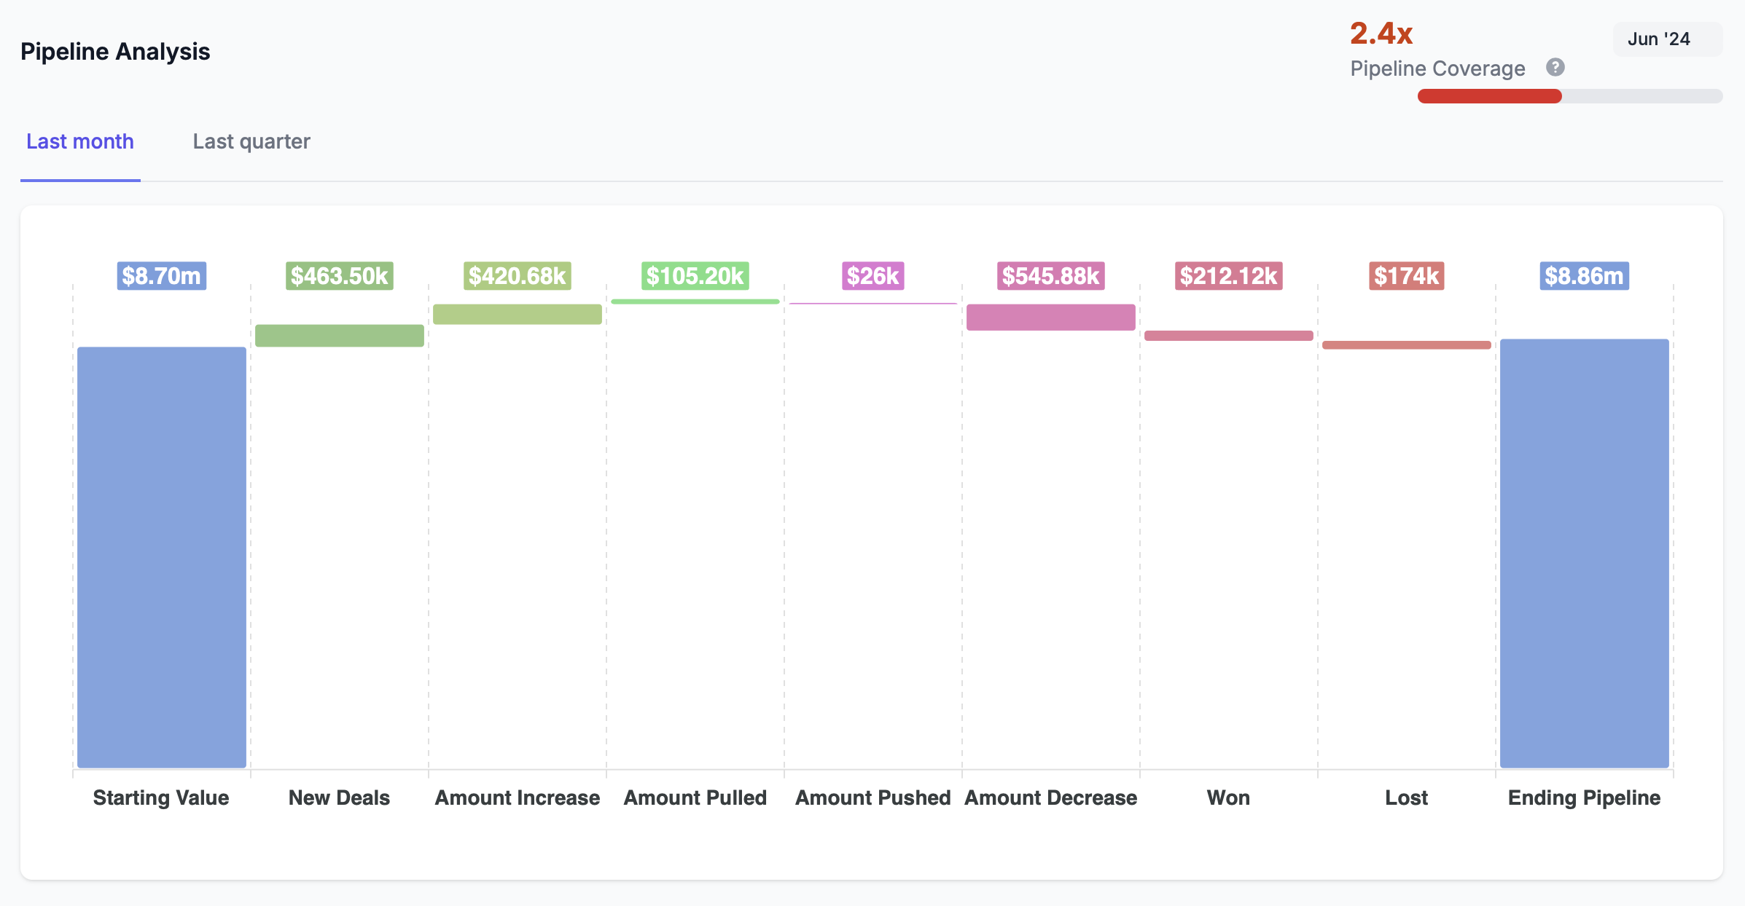This screenshot has height=906, width=1745.
Task: Click the red pipeline coverage progress bar
Action: pyautogui.click(x=1489, y=95)
